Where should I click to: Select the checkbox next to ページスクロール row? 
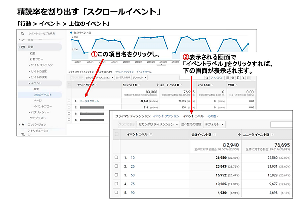pos(69,101)
